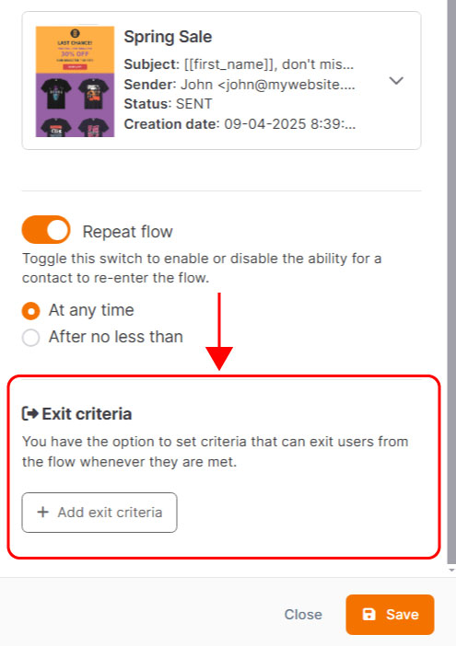The image size is (456, 646).
Task: Click the Repeat flow label text
Action: [127, 232]
